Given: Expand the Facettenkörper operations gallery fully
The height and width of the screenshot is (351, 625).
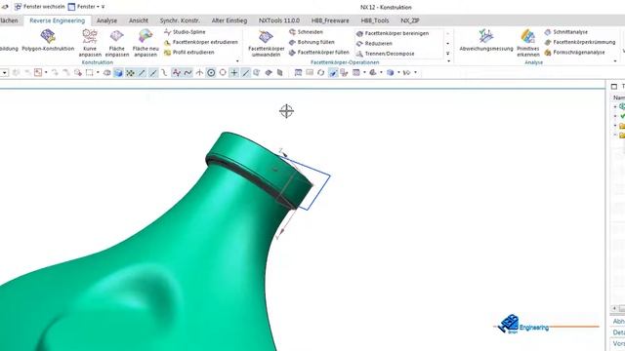Looking at the screenshot, I should click(447, 54).
